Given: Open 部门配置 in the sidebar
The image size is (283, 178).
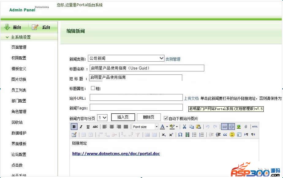Looking at the screenshot, I should click(19, 101).
